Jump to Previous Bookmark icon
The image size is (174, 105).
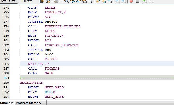(x=98, y=1)
